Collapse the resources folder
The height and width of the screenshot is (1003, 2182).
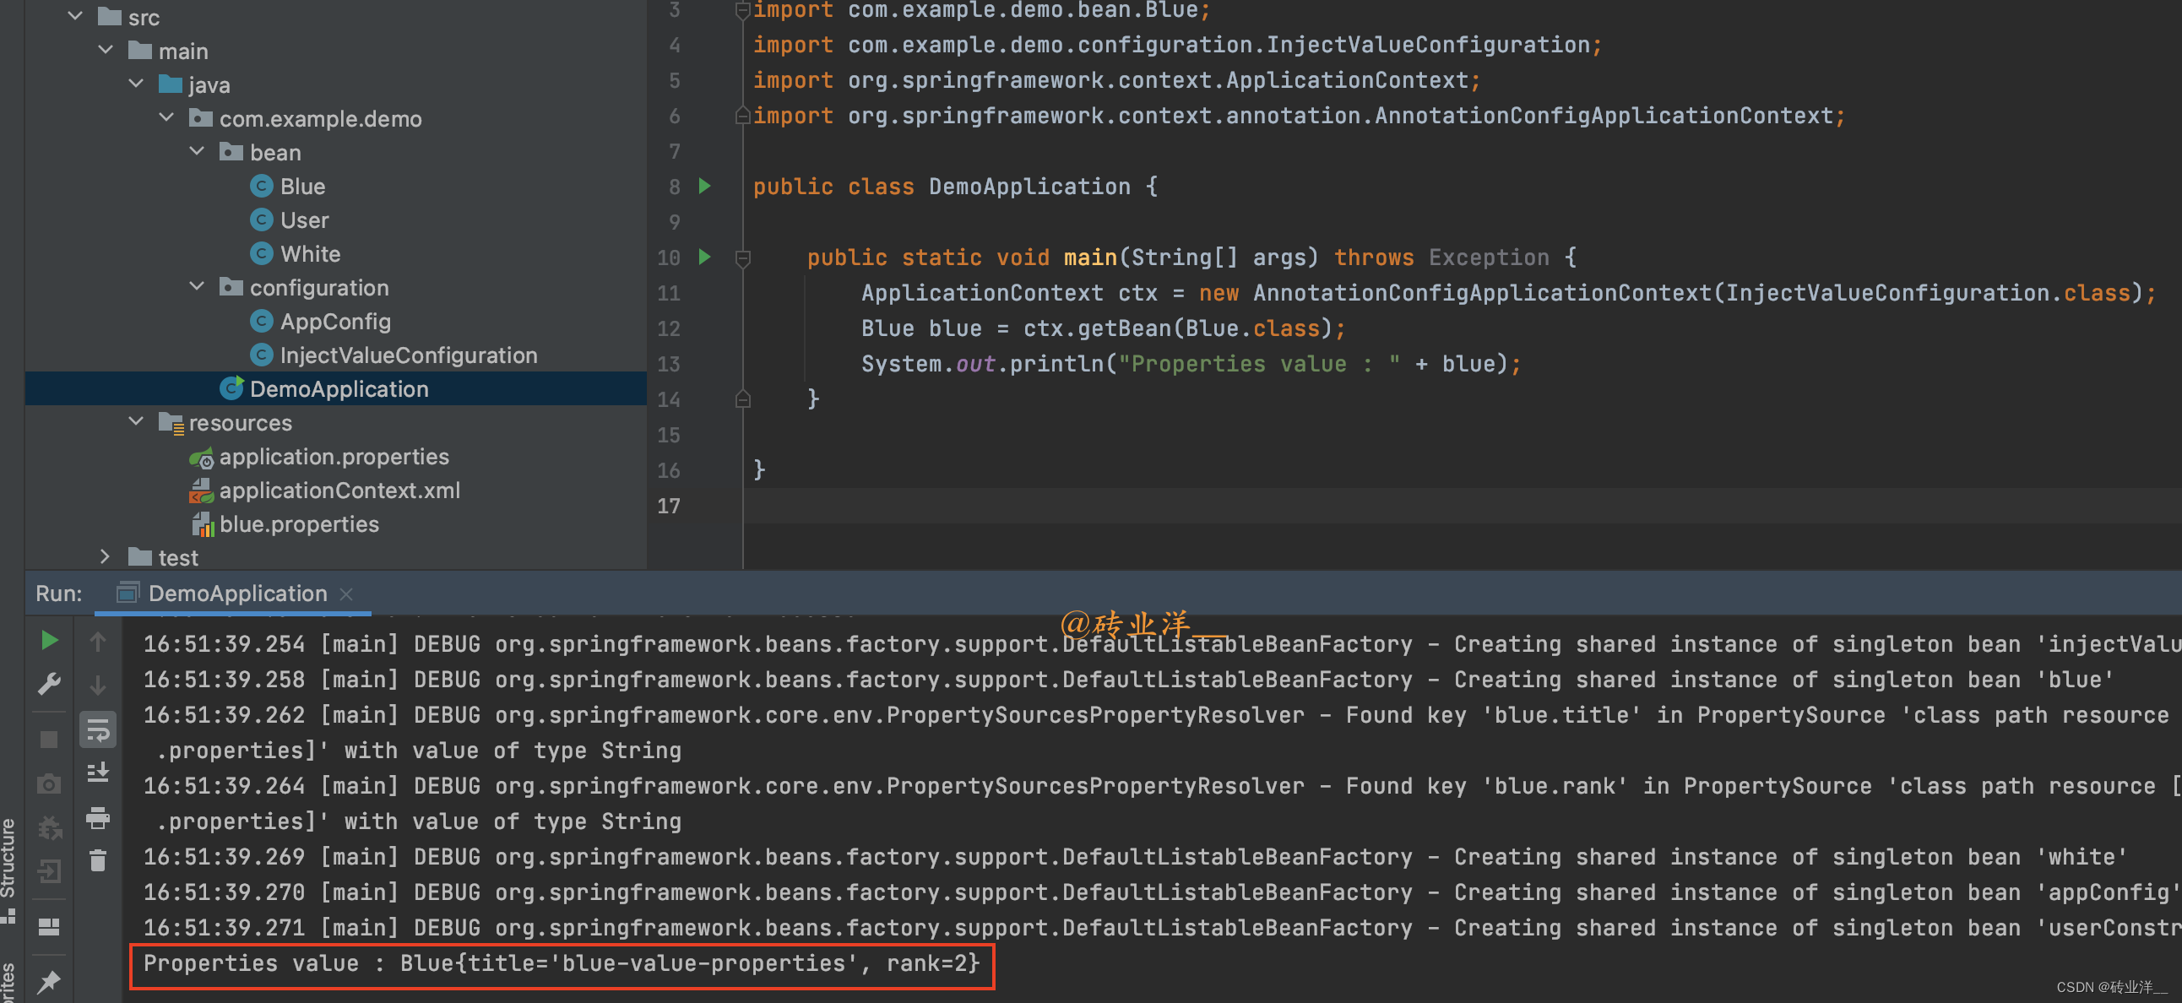(x=135, y=421)
